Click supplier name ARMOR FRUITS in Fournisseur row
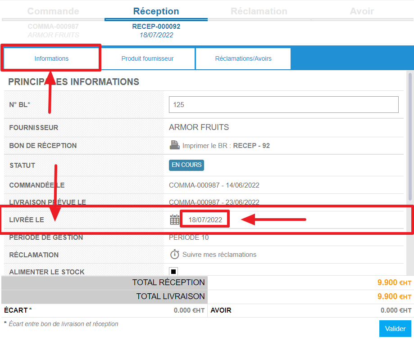This screenshot has width=414, height=345. tap(199, 127)
